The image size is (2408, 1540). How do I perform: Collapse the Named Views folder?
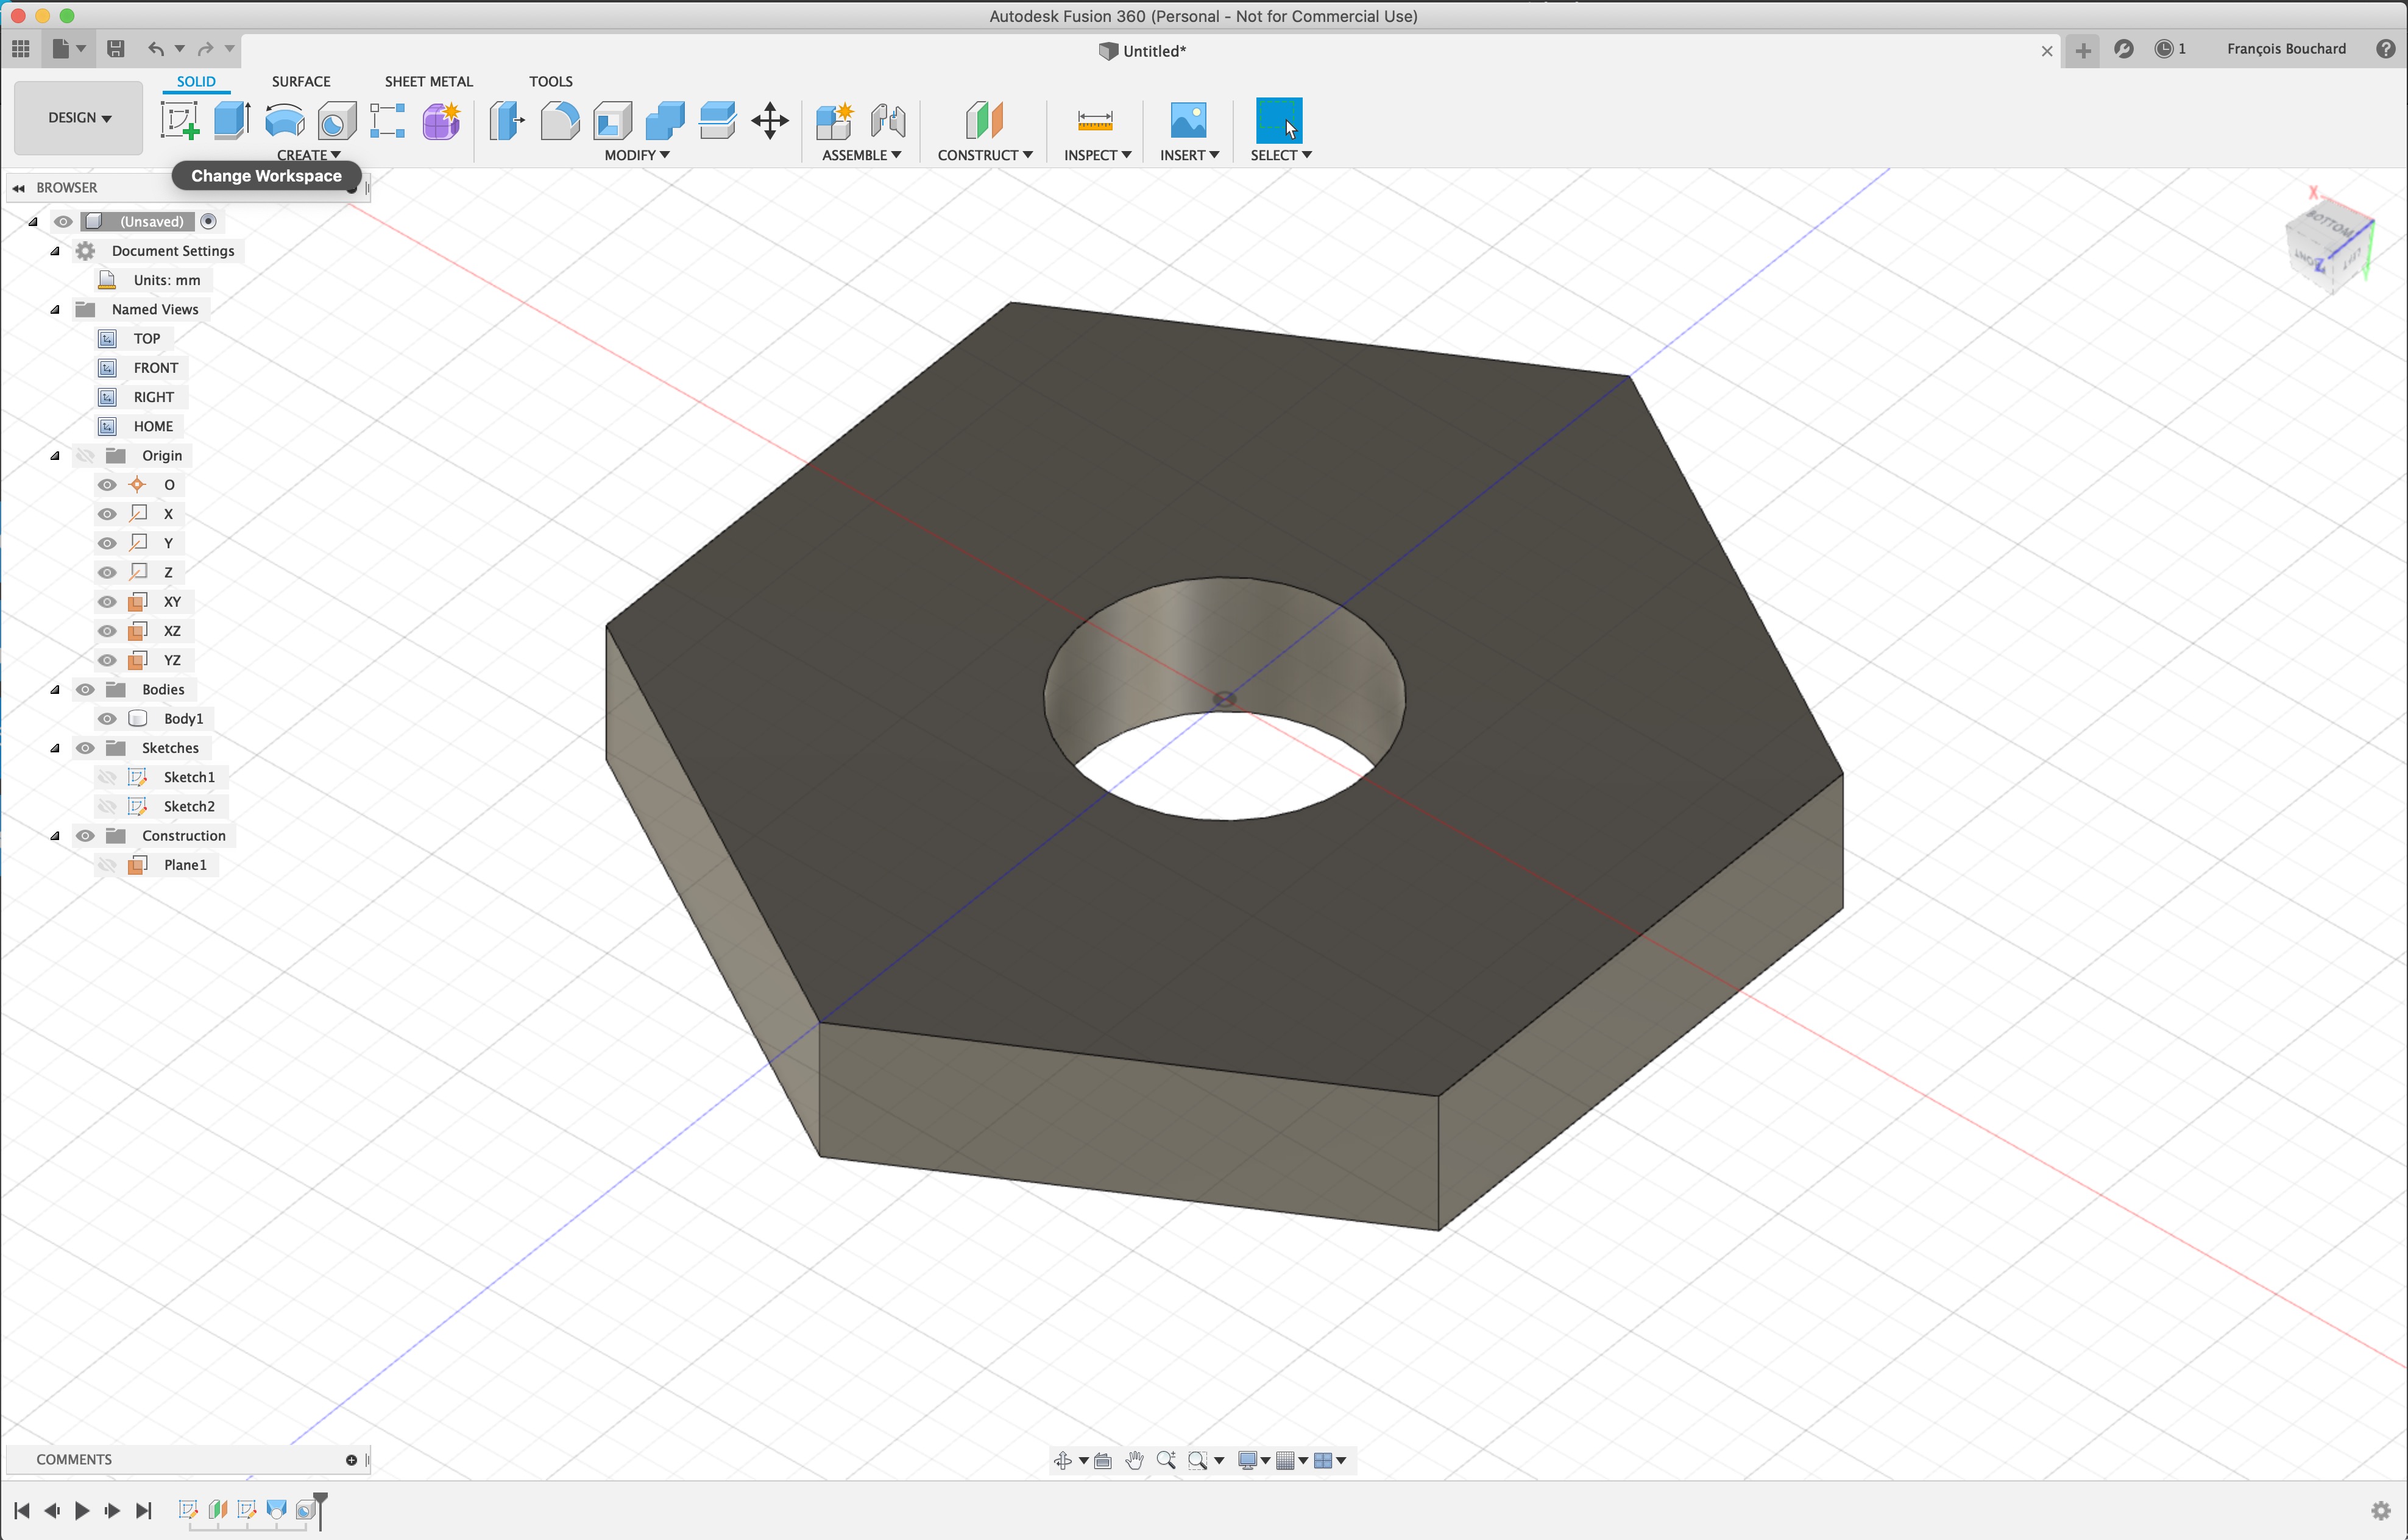[x=55, y=309]
